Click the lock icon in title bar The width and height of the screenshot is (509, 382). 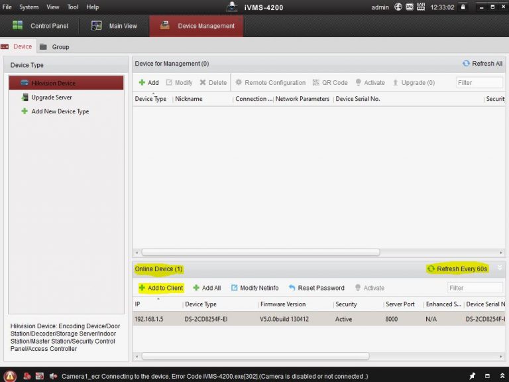point(463,7)
